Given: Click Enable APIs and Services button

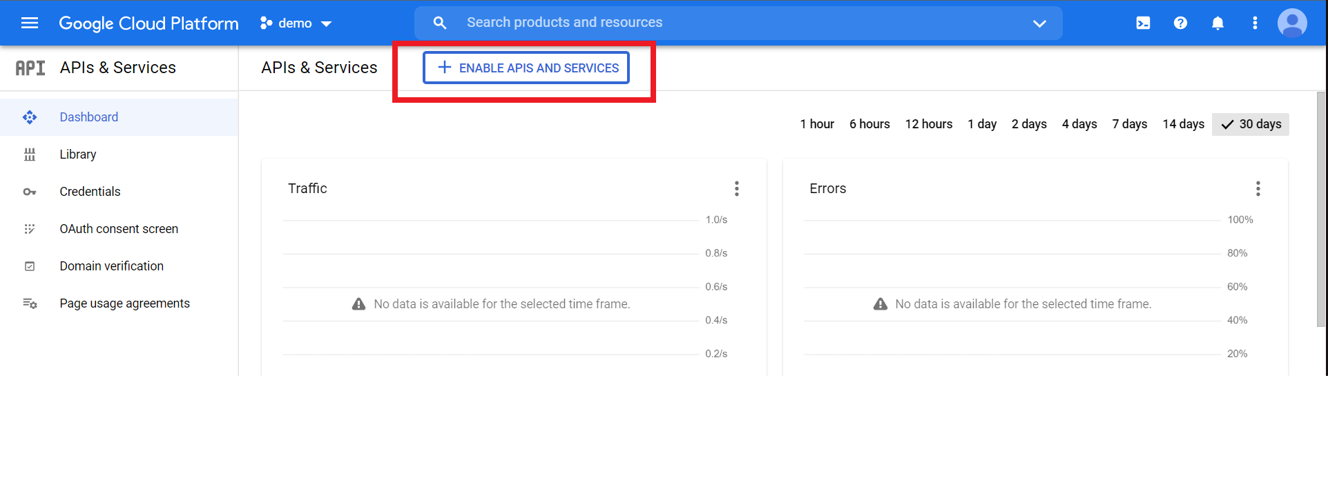Looking at the screenshot, I should (x=526, y=68).
